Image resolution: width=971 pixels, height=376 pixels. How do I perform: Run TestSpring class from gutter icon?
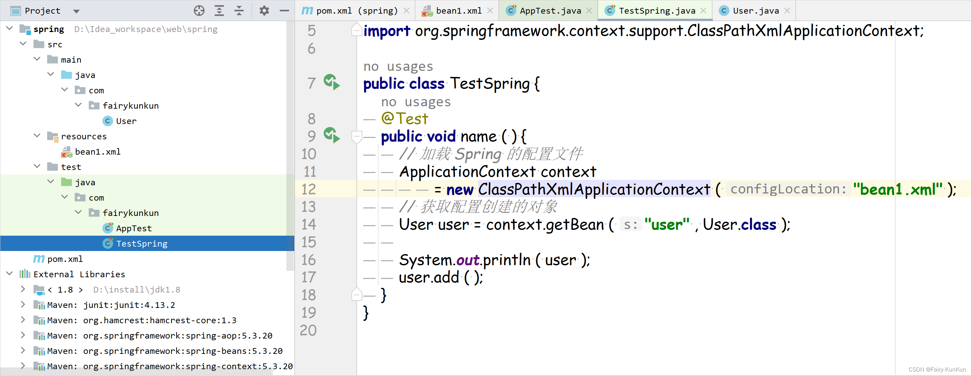coord(332,82)
